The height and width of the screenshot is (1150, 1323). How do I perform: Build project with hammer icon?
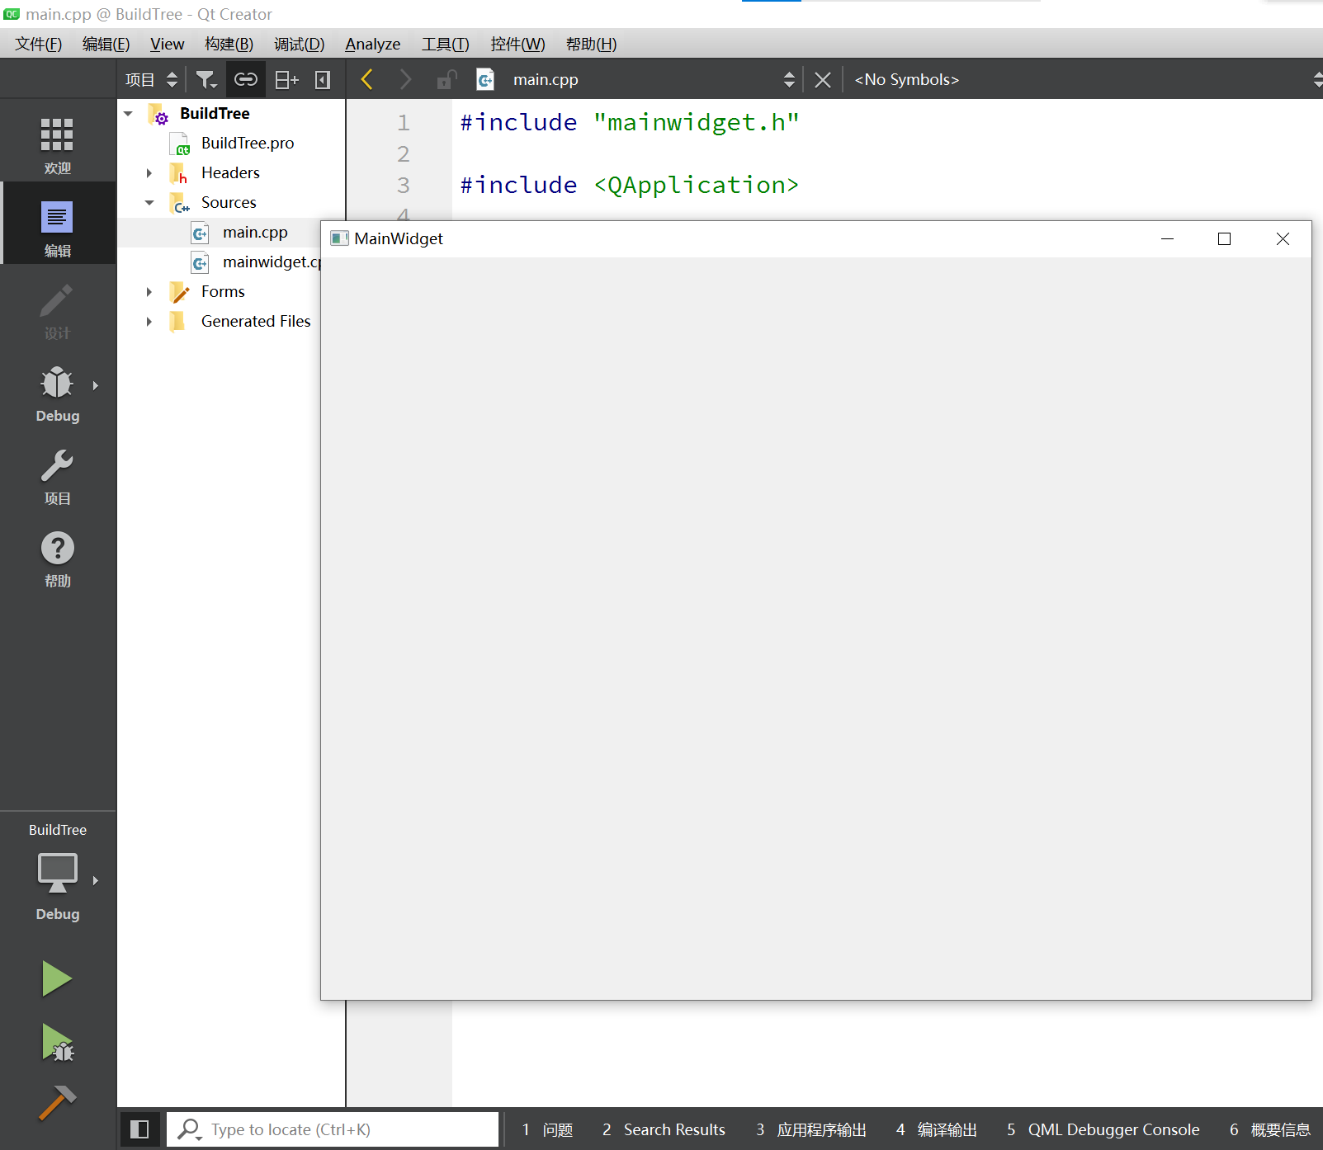[56, 1102]
